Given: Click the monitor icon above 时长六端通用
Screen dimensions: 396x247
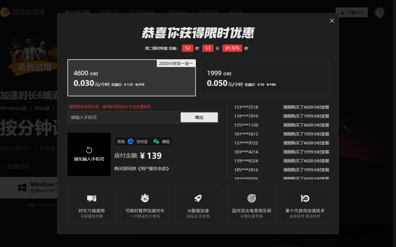Looking at the screenshot, I should tap(92, 198).
